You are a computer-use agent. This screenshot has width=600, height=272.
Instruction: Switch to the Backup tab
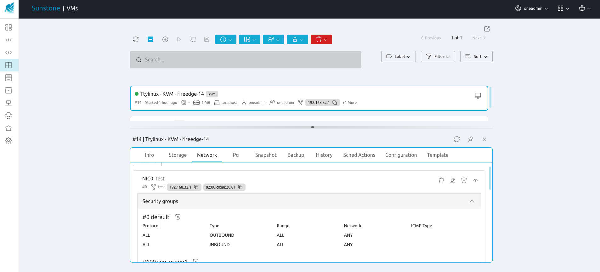(296, 155)
